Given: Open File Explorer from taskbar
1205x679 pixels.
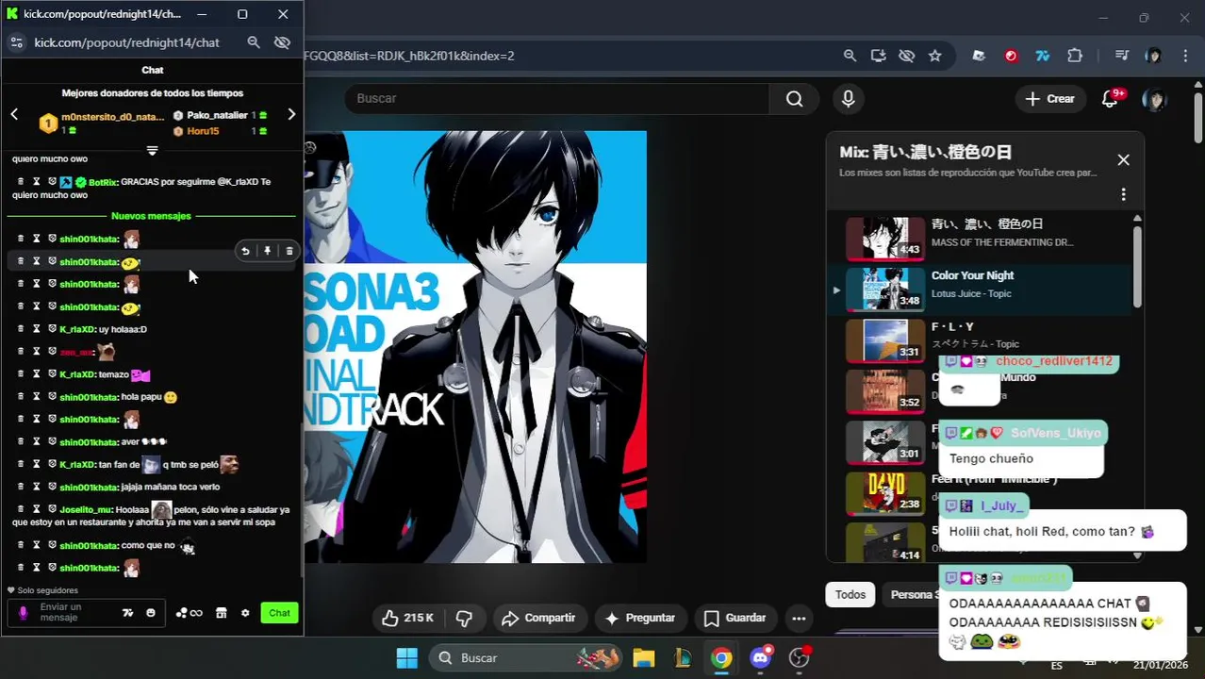Looking at the screenshot, I should coord(643,657).
